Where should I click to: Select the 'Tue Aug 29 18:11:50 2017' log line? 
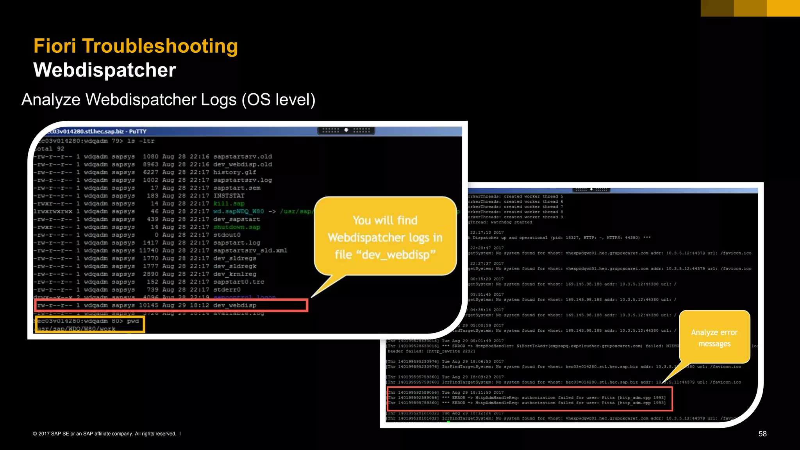point(445,392)
